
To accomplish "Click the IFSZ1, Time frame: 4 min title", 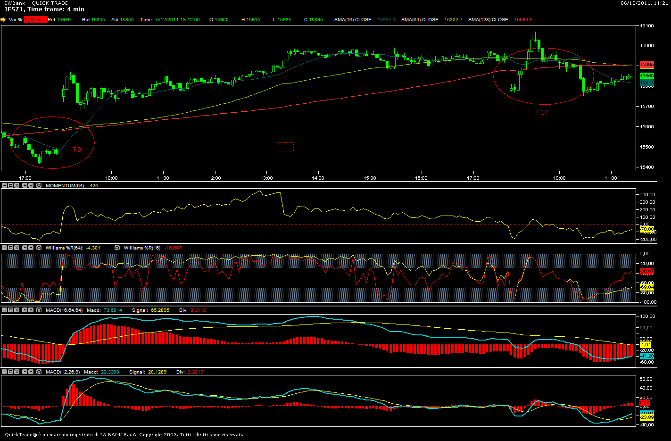I will point(45,9).
